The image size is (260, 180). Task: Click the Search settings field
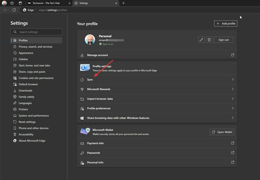click(36, 32)
